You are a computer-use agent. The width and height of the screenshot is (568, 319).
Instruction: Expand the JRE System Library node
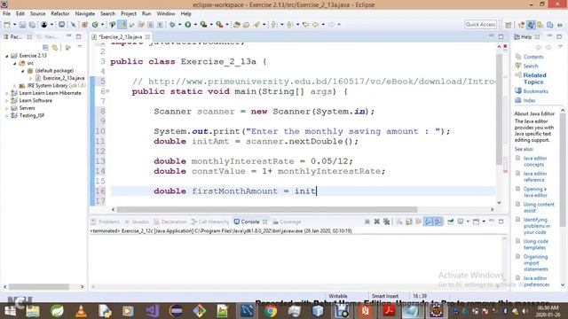click(x=15, y=86)
